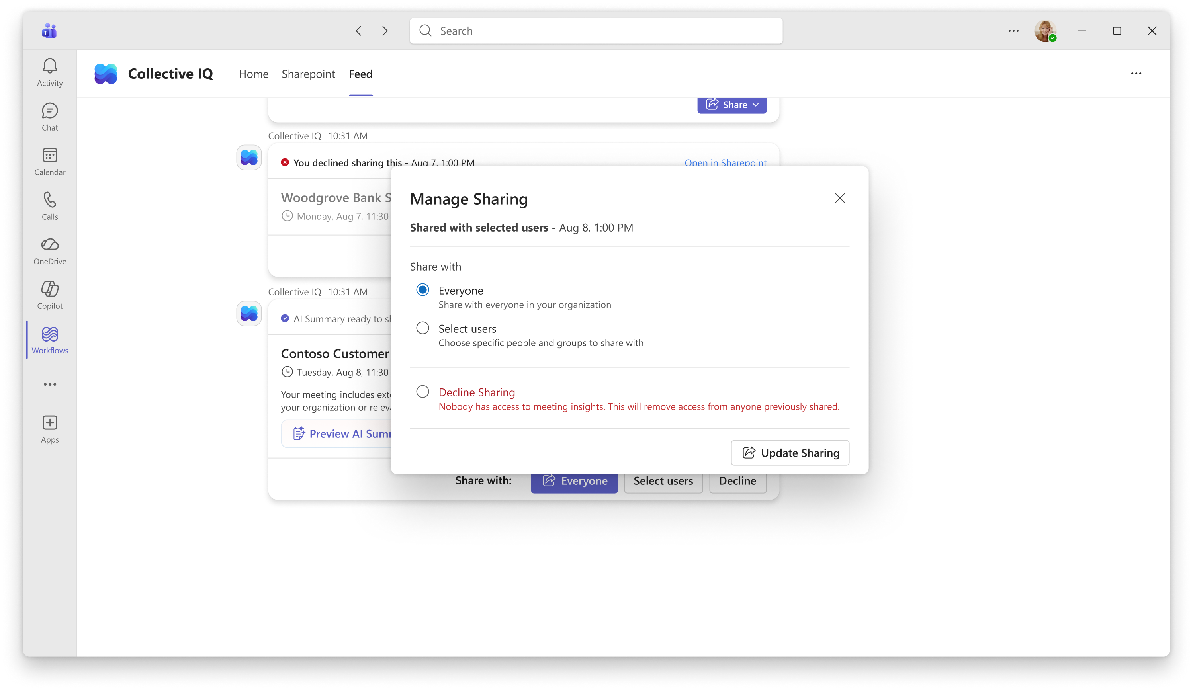The width and height of the screenshot is (1193, 691).
Task: Switch to the Sharepoint tab
Action: click(308, 74)
